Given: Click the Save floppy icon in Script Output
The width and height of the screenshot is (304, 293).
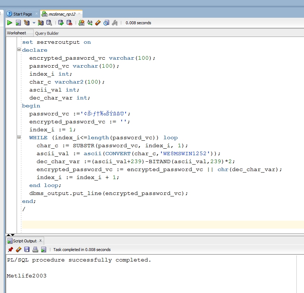Looking at the screenshot, I should pos(27,249).
